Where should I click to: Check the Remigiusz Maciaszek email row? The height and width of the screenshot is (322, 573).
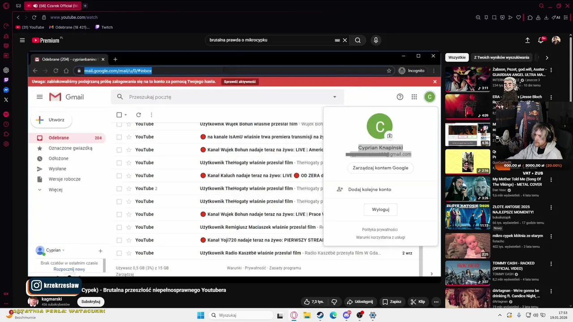pos(119,227)
